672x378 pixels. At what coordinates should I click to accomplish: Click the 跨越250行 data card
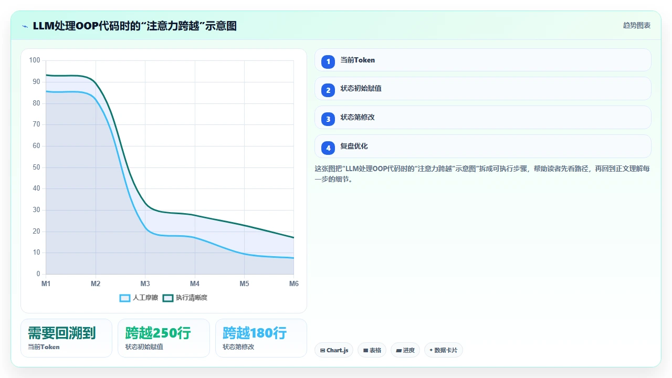(164, 338)
